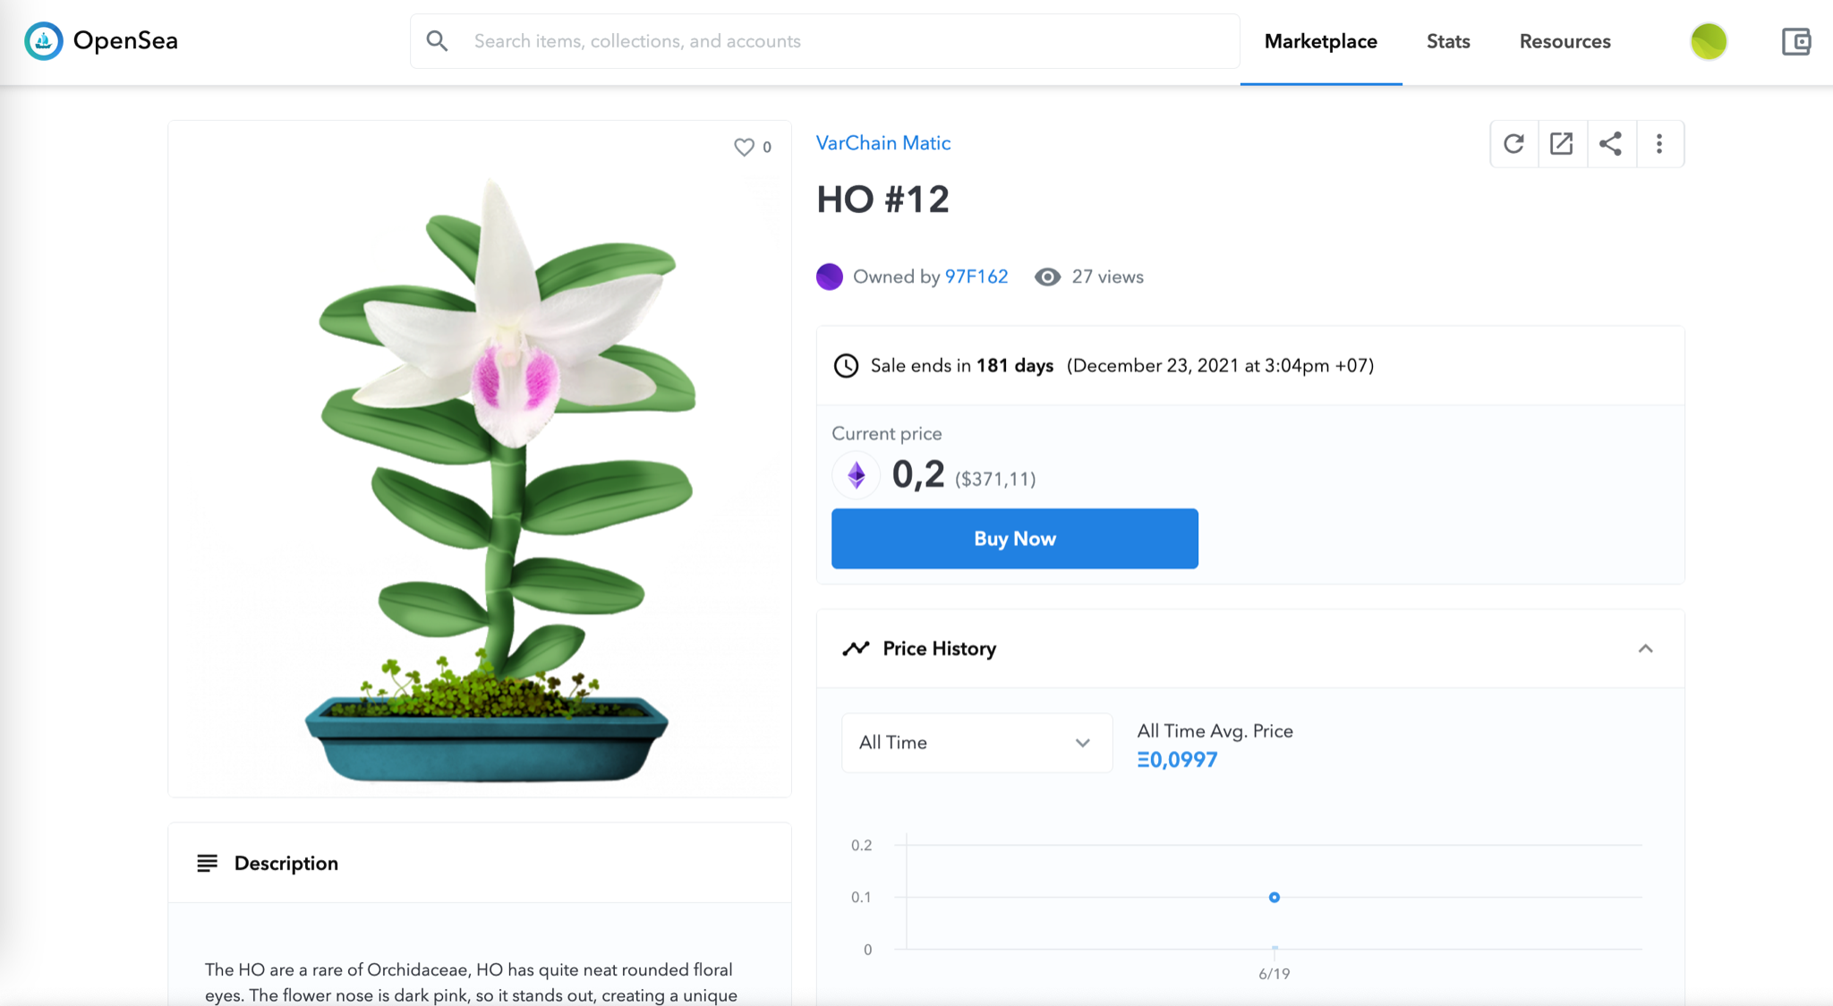Favorite the item with heart icon

pos(744,147)
